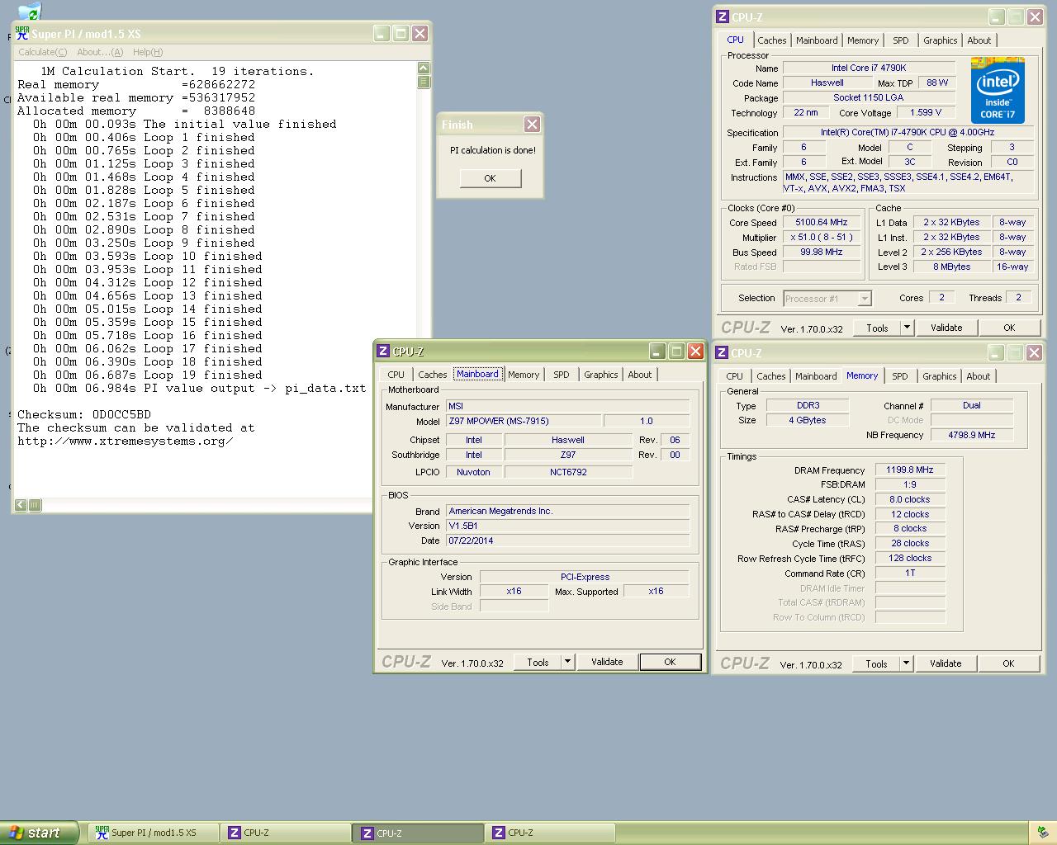The image size is (1057, 845).
Task: Click OK in the Finish dialog
Action: 491,178
